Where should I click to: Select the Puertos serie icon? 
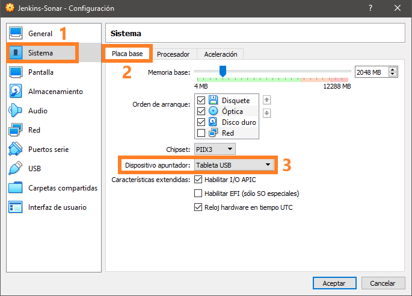pyautogui.click(x=16, y=150)
